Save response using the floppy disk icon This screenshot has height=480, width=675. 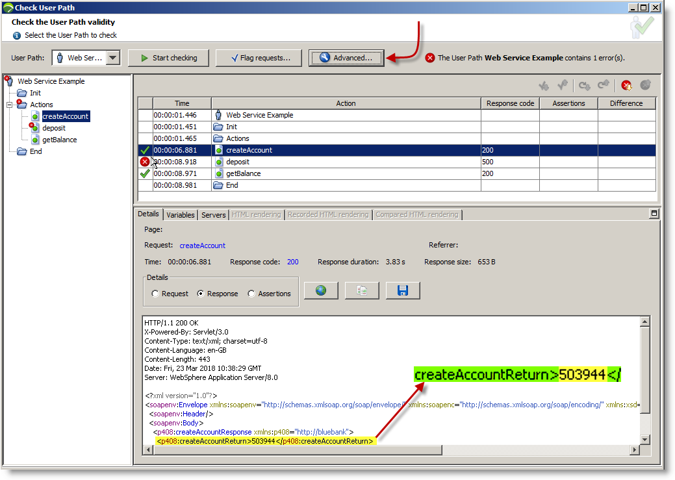[x=403, y=290]
